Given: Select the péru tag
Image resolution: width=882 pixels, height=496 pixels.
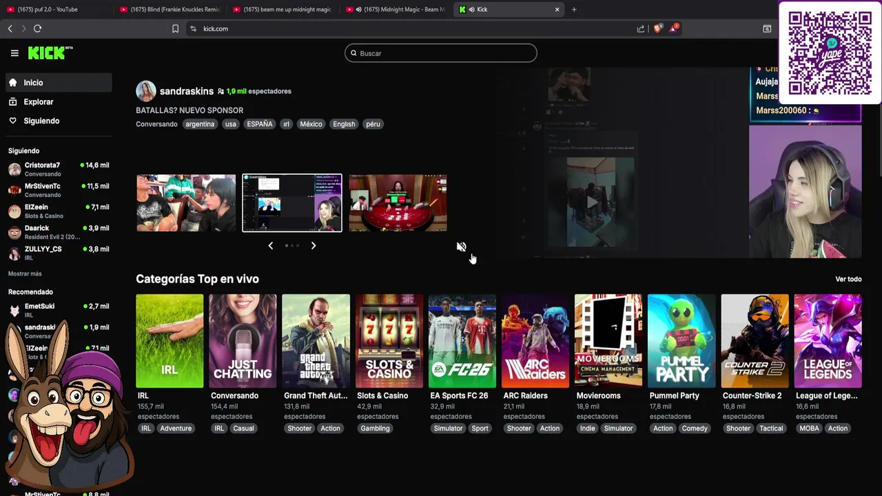Looking at the screenshot, I should (373, 124).
